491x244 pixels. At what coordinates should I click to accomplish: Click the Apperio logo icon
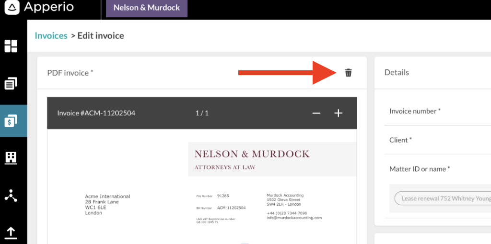pos(12,7)
